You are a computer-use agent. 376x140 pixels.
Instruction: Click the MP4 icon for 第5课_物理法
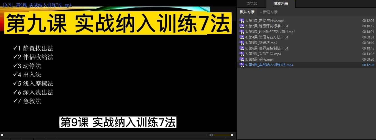point(242,43)
